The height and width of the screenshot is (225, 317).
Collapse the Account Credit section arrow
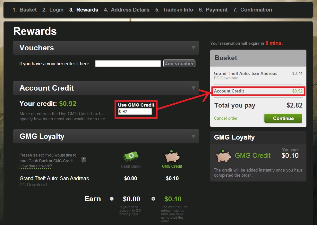pos(193,88)
